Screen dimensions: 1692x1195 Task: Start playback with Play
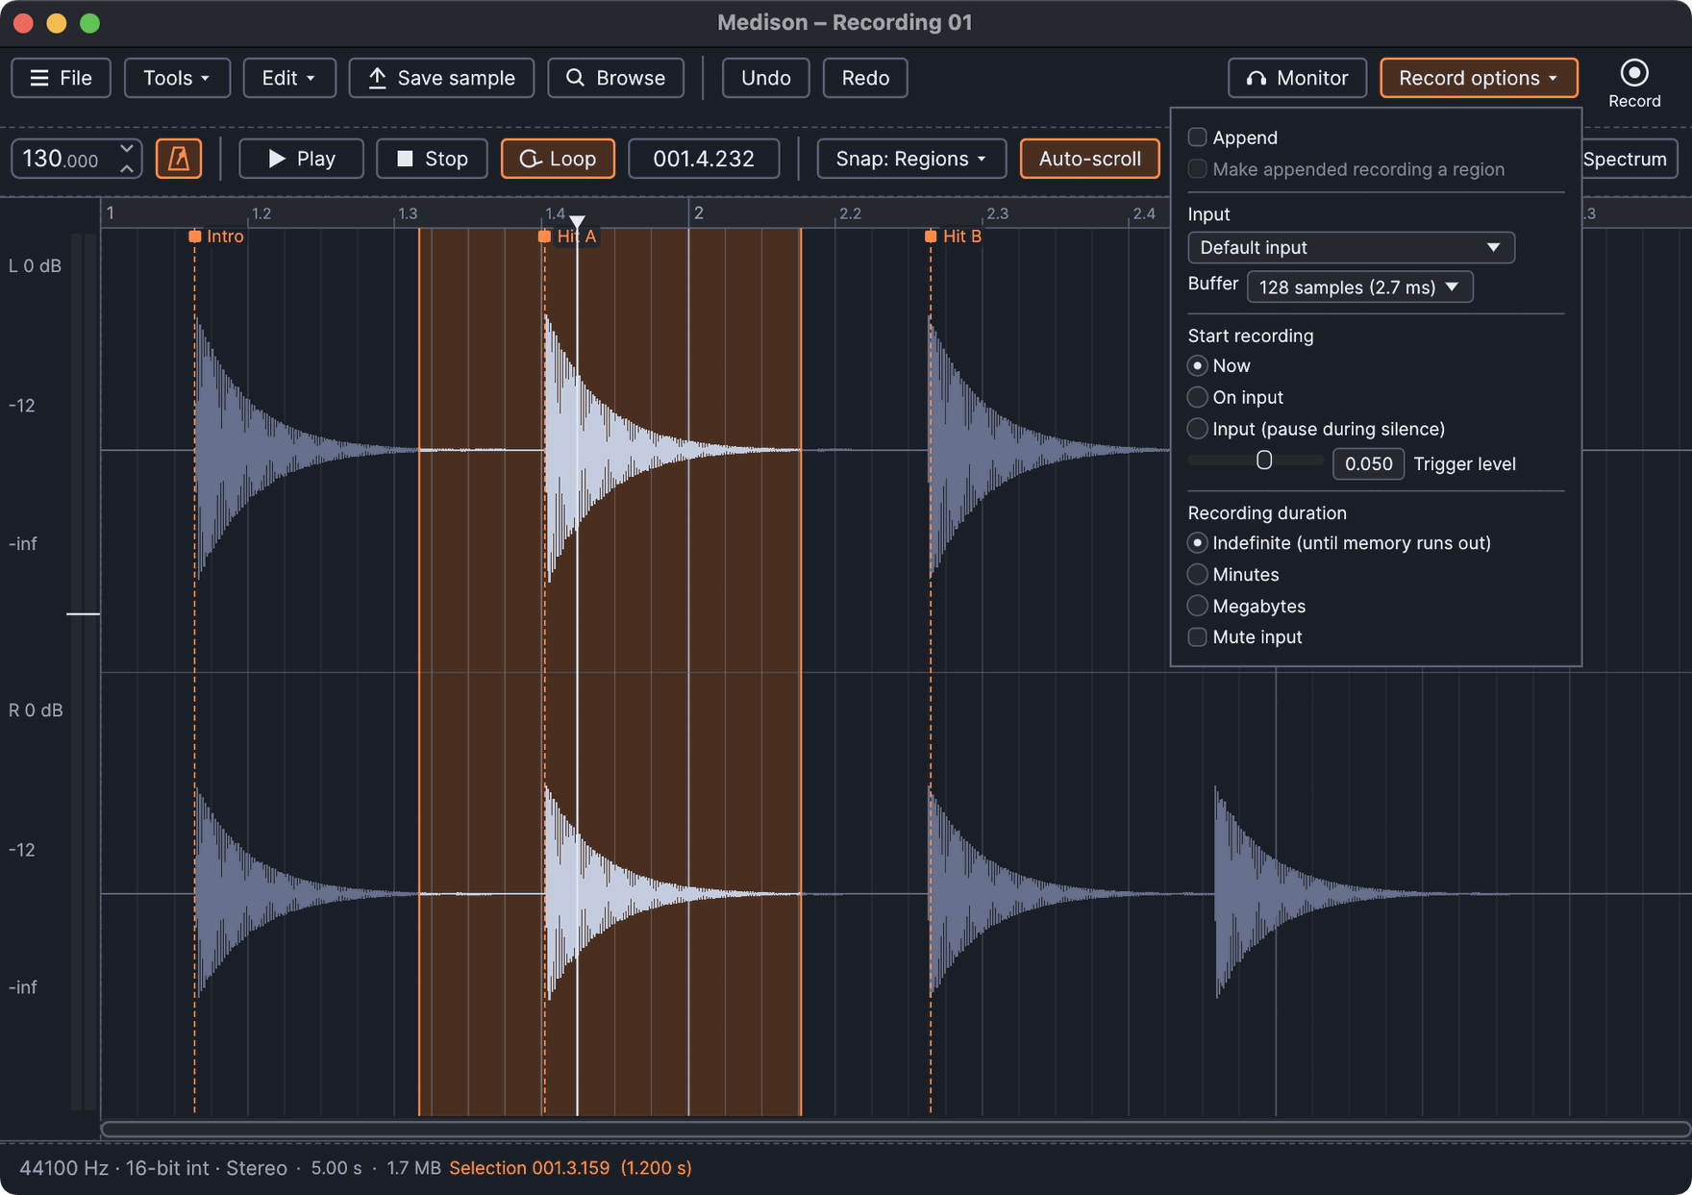pyautogui.click(x=301, y=159)
